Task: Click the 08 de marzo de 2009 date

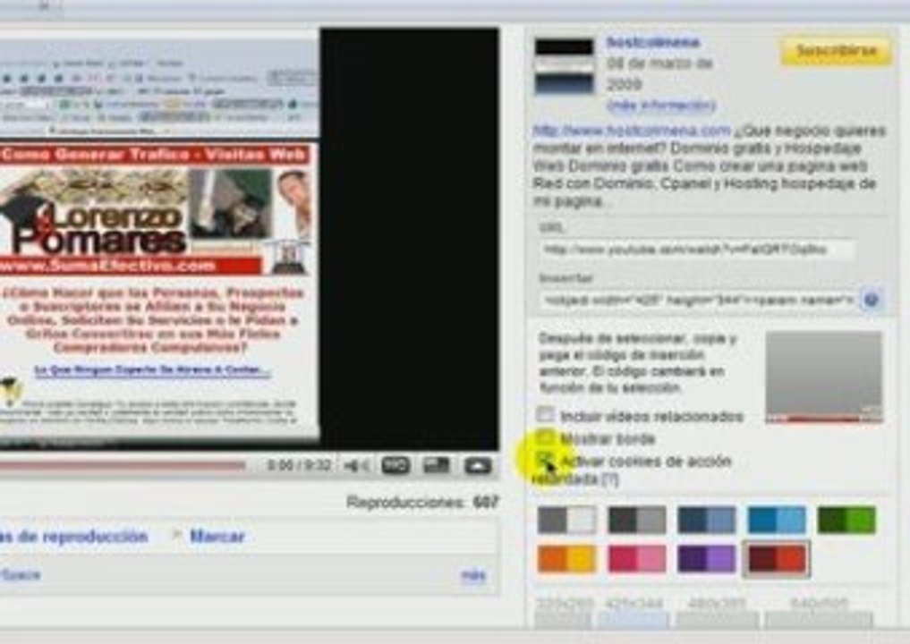Action: (659, 73)
